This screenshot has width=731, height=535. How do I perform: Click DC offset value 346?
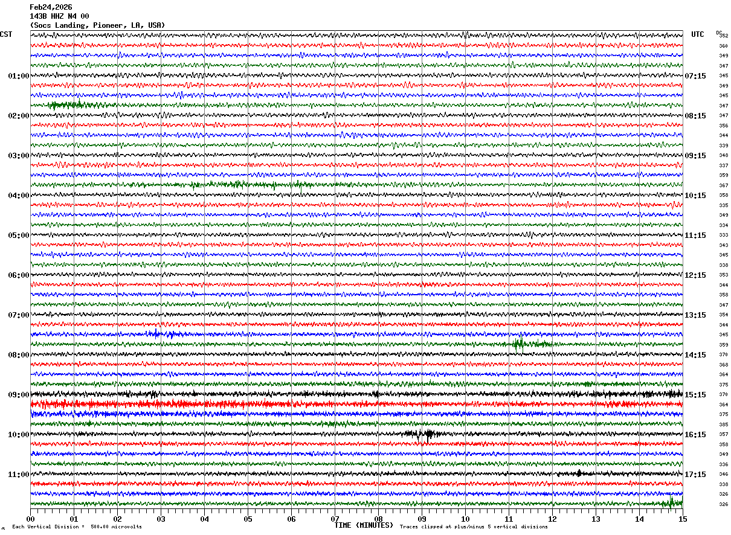tap(723, 474)
